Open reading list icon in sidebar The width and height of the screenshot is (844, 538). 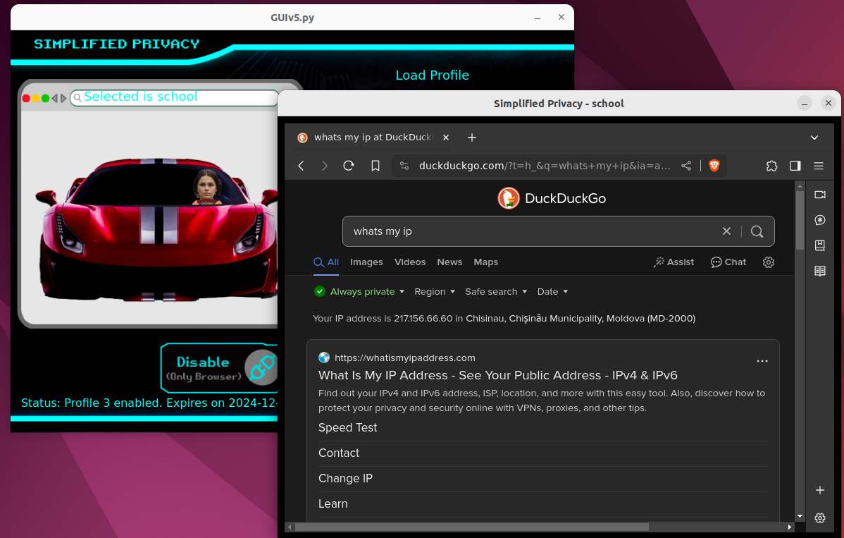pyautogui.click(x=820, y=271)
